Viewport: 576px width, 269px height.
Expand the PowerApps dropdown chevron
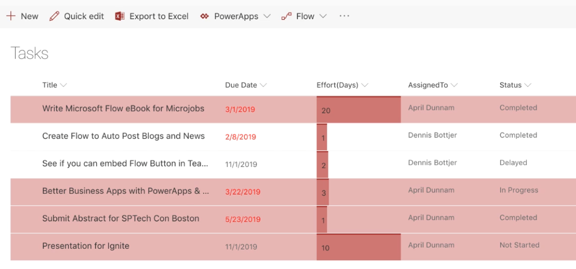267,16
